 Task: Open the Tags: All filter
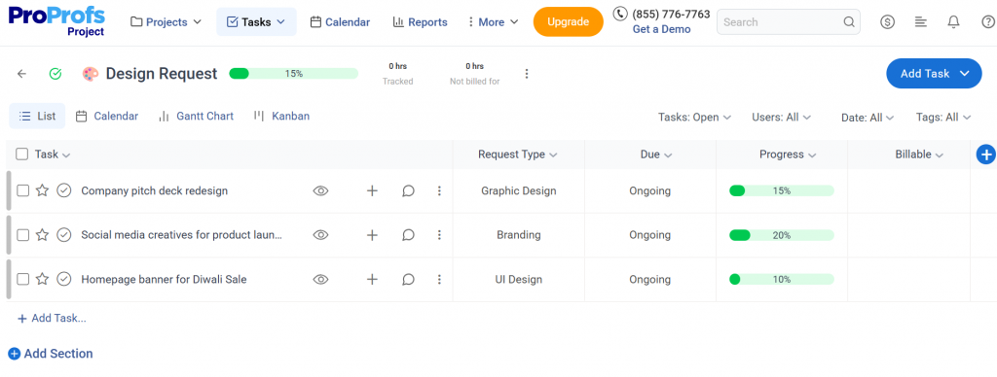coord(943,118)
